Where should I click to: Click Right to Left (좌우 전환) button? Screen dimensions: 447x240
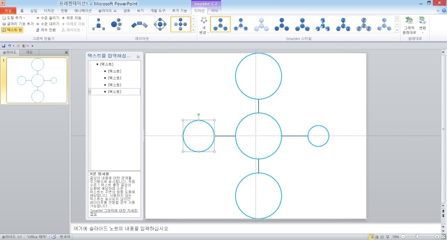pyautogui.click(x=47, y=30)
